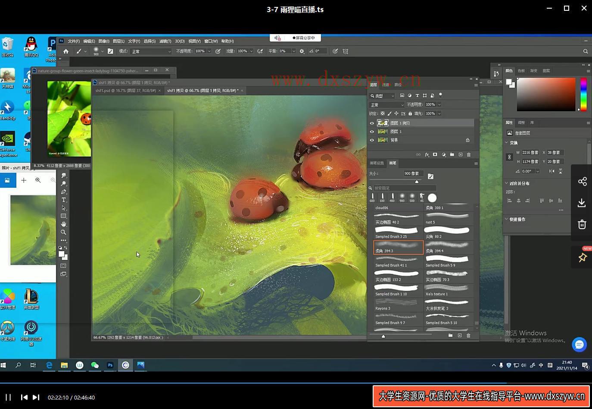Open the 窗口(W) menu
This screenshot has width=592, height=409.
coord(211,41)
